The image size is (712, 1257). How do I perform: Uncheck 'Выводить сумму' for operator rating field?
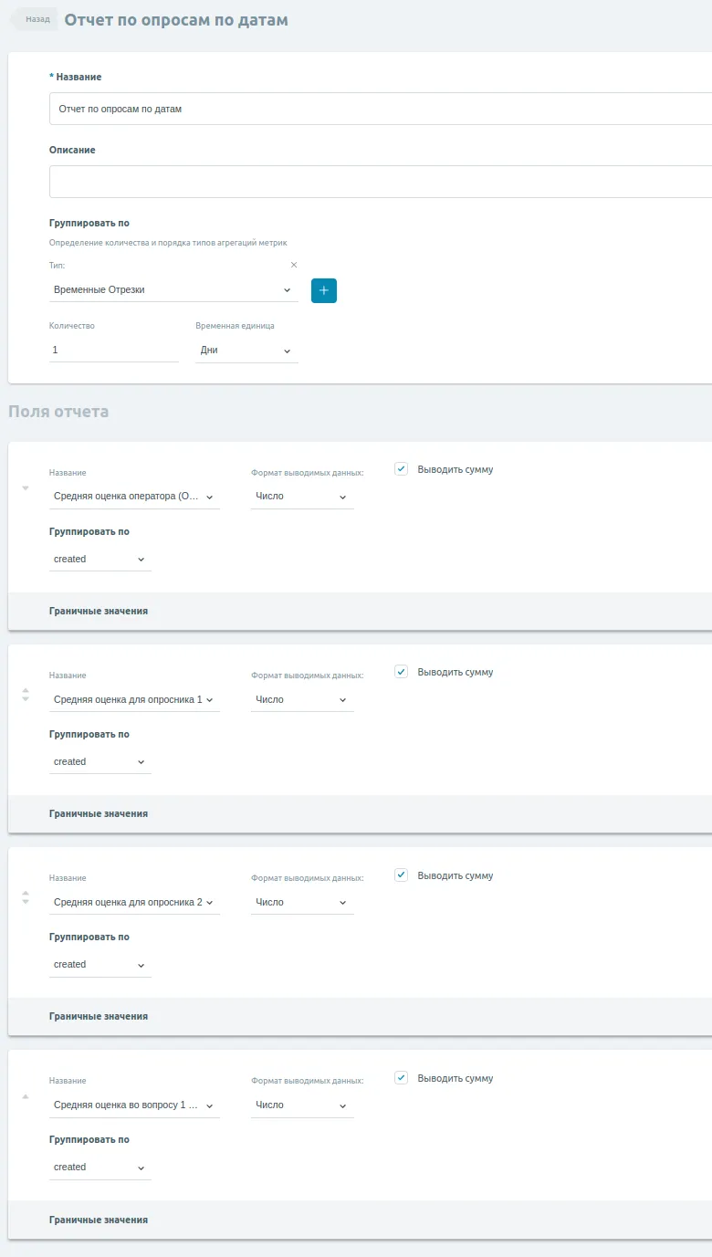pyautogui.click(x=401, y=468)
